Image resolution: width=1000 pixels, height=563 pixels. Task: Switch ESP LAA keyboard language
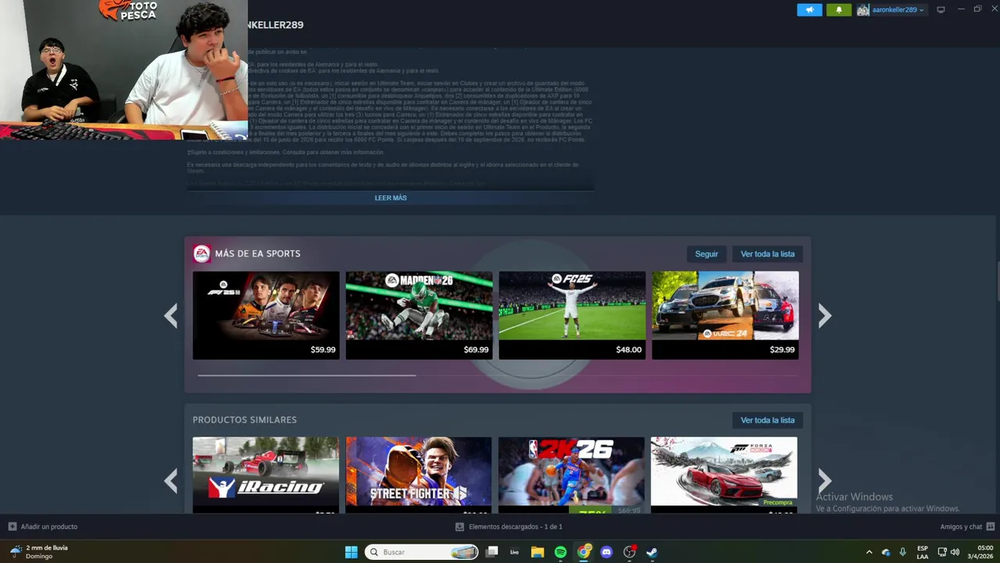[923, 552]
